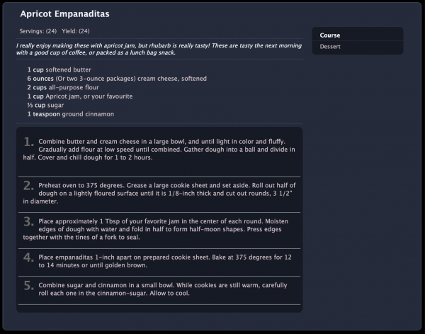425x334 pixels.
Task: Click the Apricot Empanaditas recipe title
Action: click(64, 14)
